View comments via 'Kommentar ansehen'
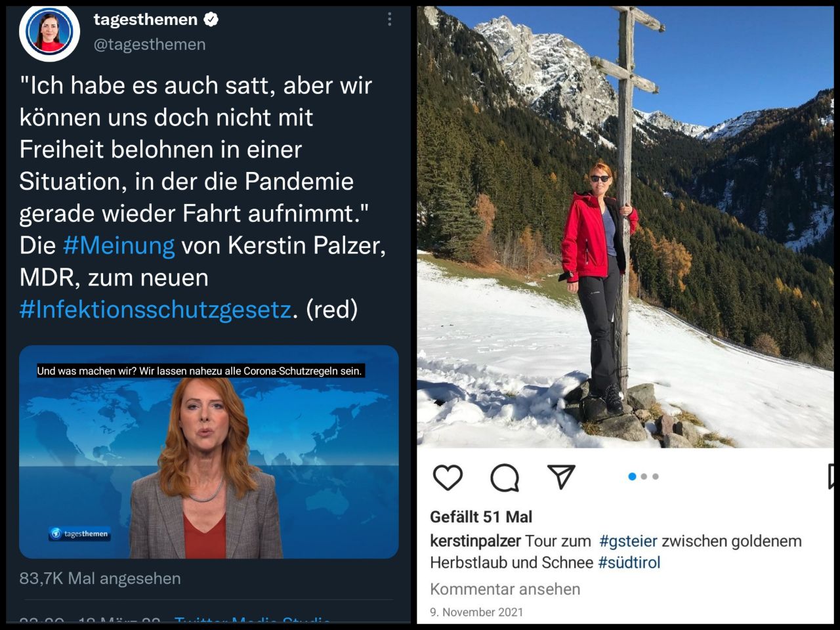Image resolution: width=840 pixels, height=630 pixels. 505,589
